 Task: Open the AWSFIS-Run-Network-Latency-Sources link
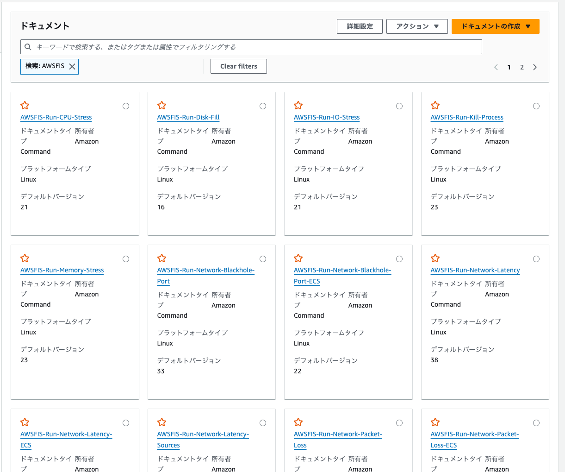point(203,440)
